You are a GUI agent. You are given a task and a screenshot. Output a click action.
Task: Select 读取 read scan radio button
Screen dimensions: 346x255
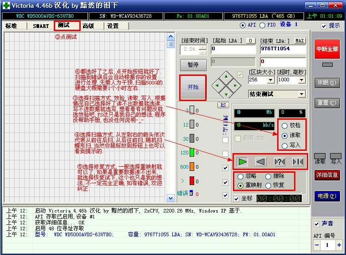point(284,136)
